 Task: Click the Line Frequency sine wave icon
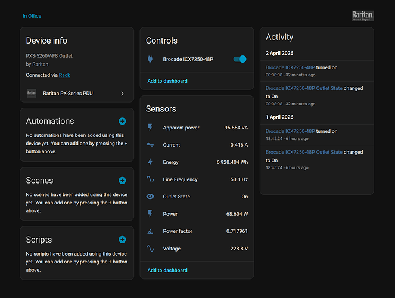[150, 179]
